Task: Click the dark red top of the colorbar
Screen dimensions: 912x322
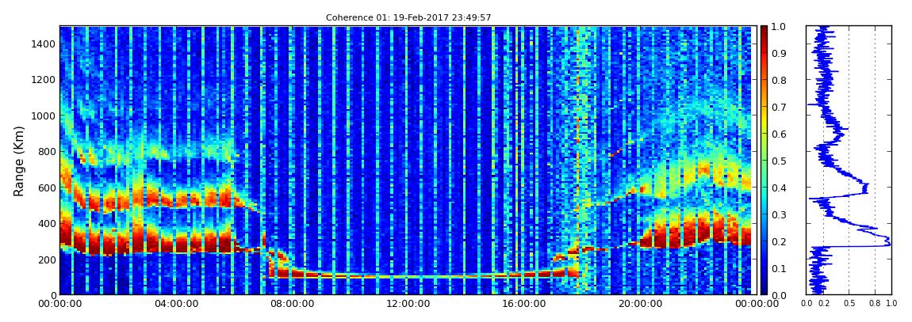Action: coord(764,29)
